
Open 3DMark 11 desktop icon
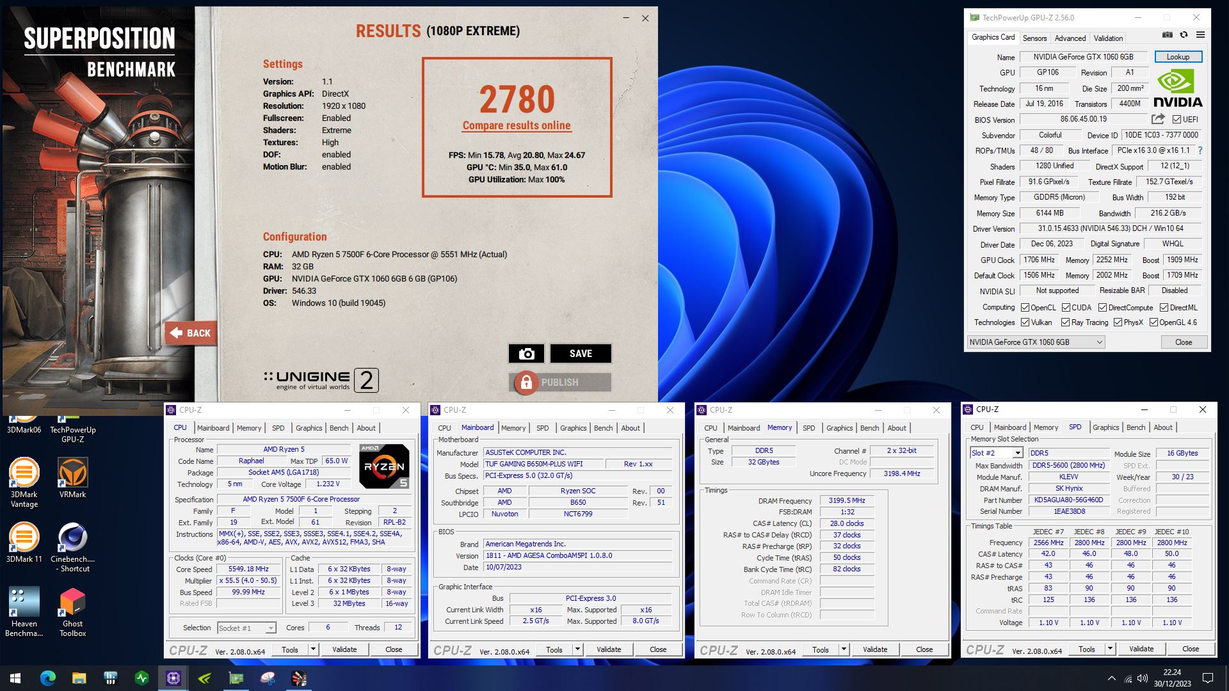[x=24, y=543]
